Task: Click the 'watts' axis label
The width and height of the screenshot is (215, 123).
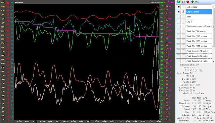Action: point(3,2)
